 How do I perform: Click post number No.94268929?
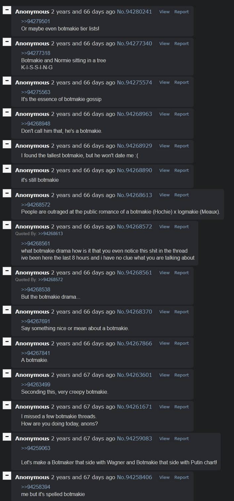click(x=134, y=146)
